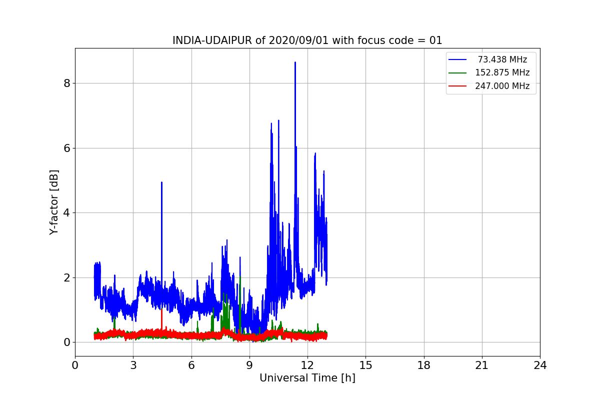Click x-axis tick label 0
Image resolution: width=600 pixels, height=400 pixels.
(x=75, y=365)
